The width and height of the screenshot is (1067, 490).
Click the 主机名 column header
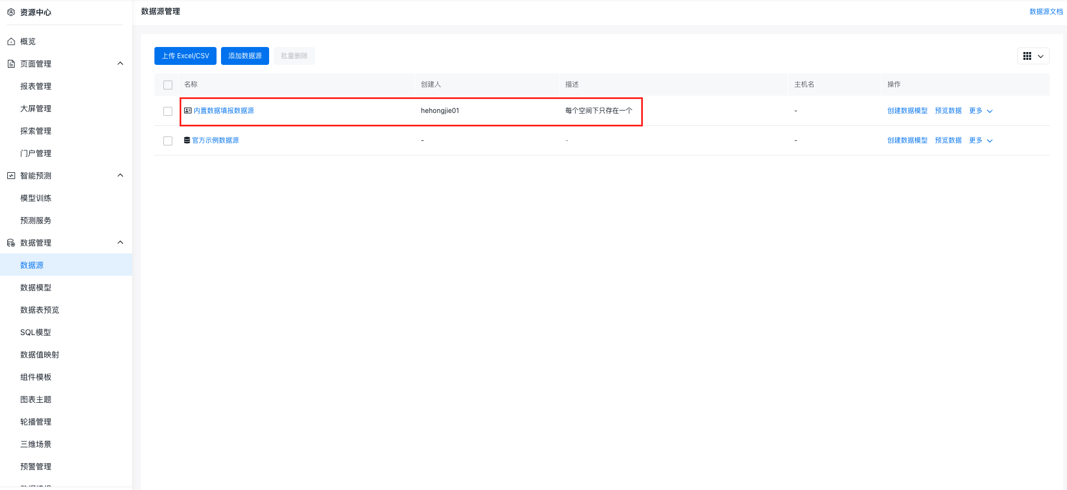tap(804, 84)
